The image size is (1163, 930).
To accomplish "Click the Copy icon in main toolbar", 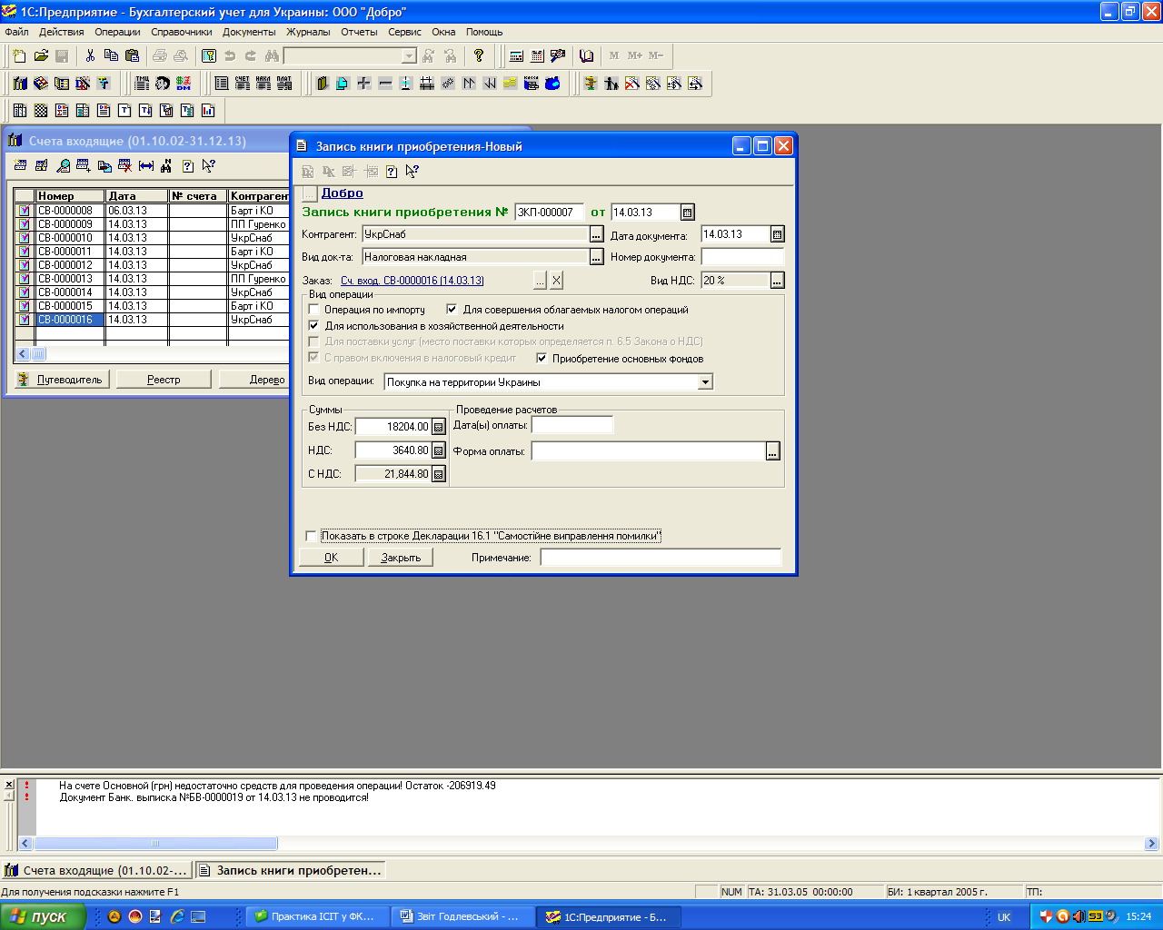I will [111, 56].
